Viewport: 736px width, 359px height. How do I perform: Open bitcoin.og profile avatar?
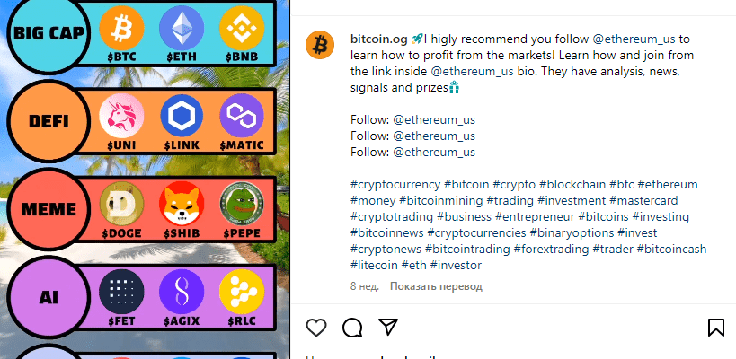pyautogui.click(x=320, y=45)
